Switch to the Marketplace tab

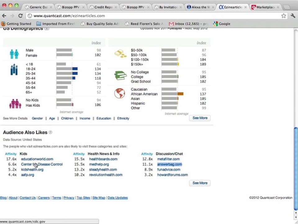pos(265,7)
